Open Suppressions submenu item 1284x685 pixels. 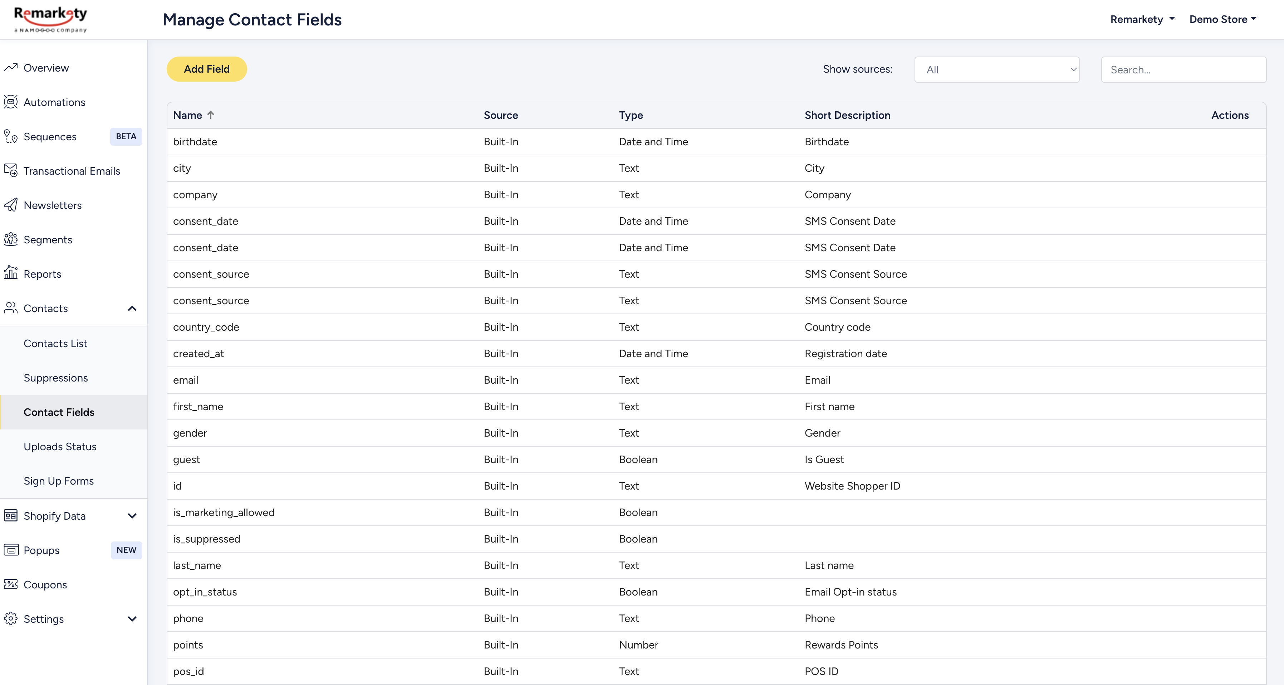pyautogui.click(x=55, y=378)
